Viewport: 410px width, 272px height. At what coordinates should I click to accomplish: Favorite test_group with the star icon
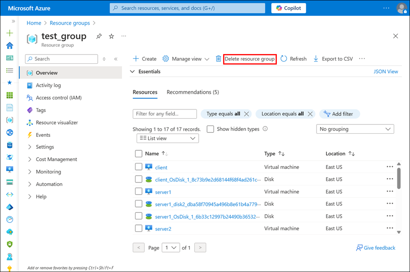coord(111,36)
